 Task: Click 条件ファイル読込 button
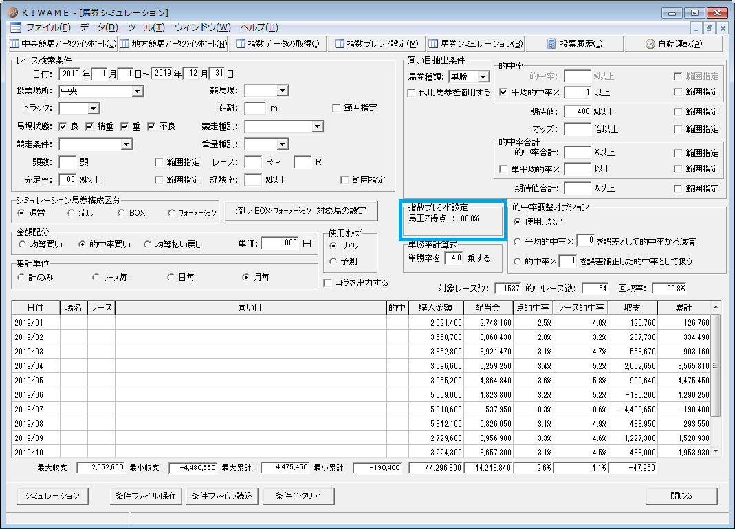222,496
